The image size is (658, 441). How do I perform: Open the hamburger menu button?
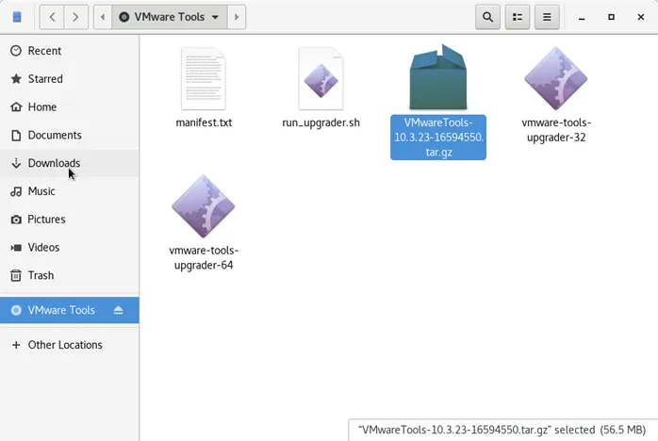click(x=547, y=17)
